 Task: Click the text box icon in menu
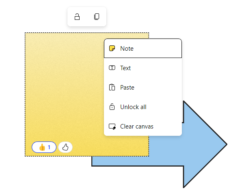pyautogui.click(x=112, y=68)
